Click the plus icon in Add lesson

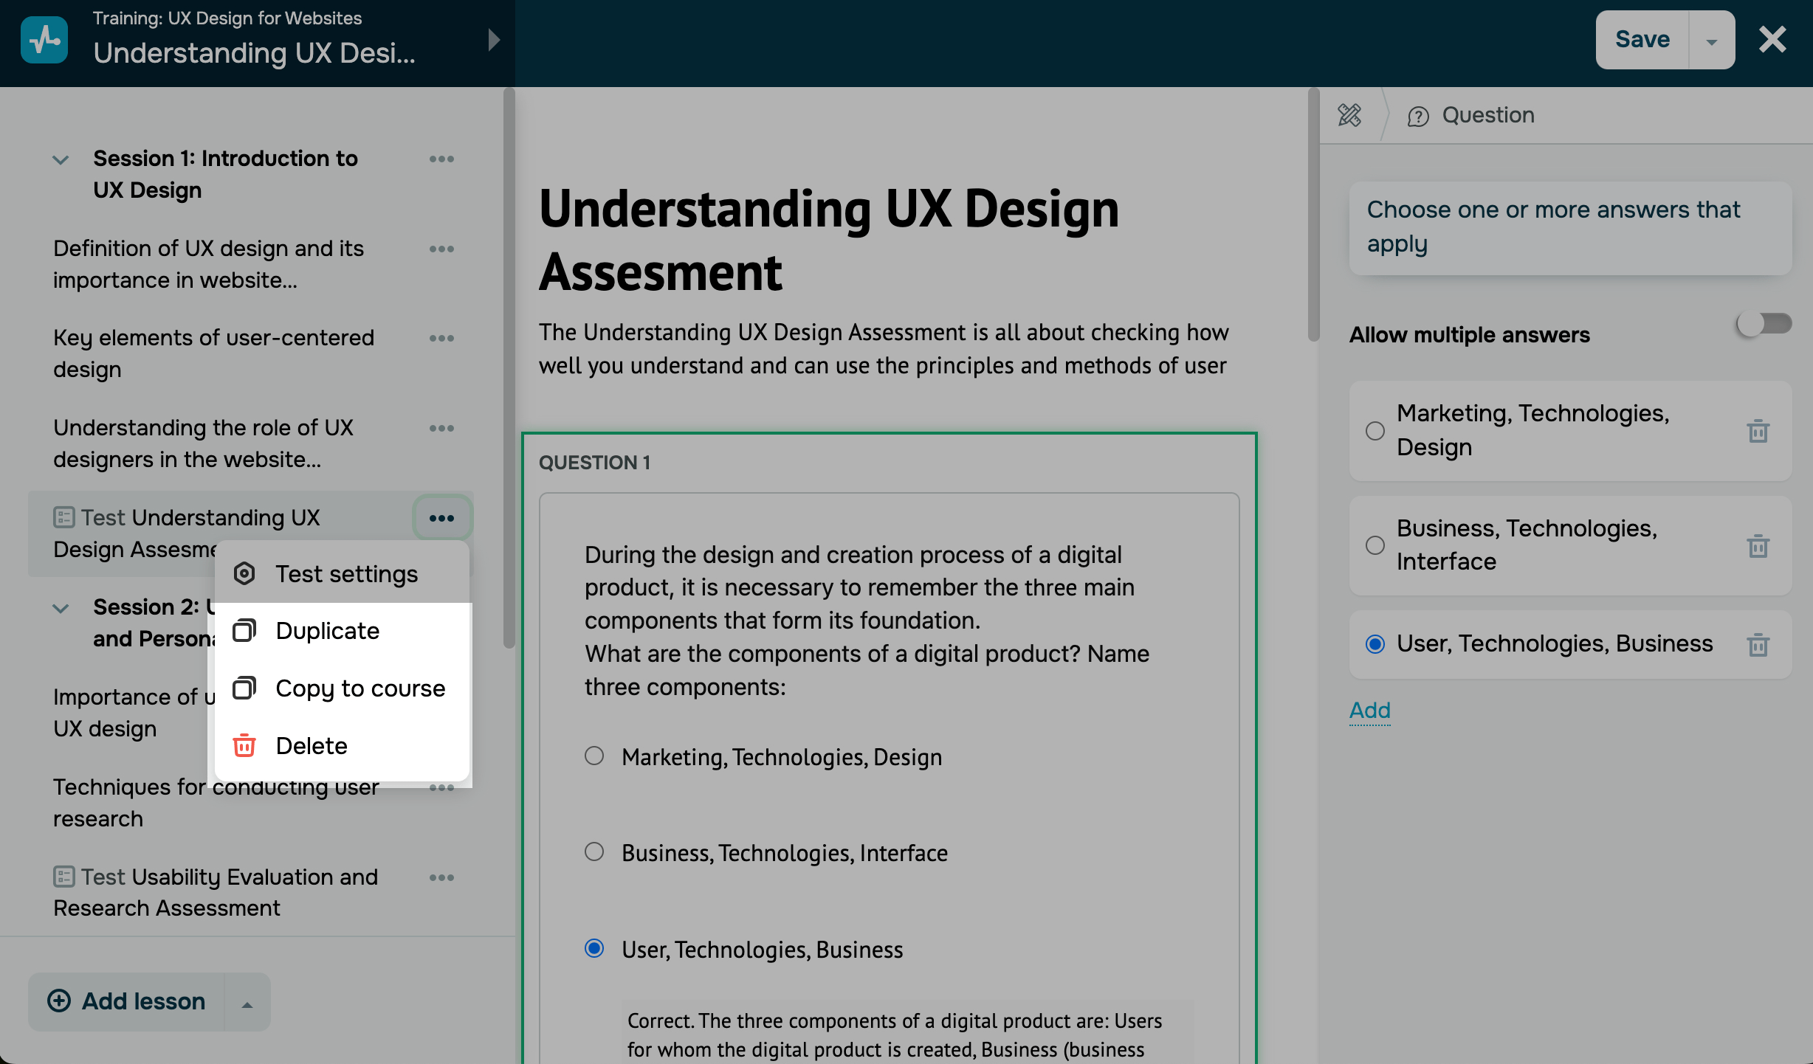(59, 1001)
